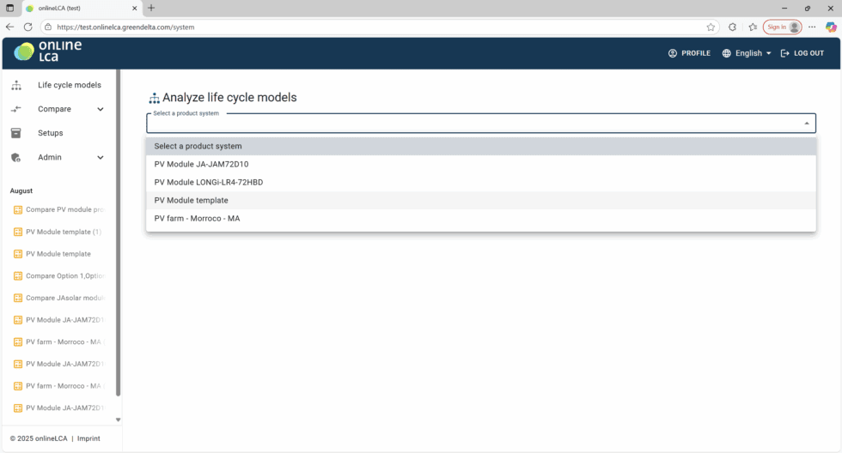Screen dimensions: 842x453
Task: Choose PV farm - Morocco - MA option
Action: tap(197, 219)
